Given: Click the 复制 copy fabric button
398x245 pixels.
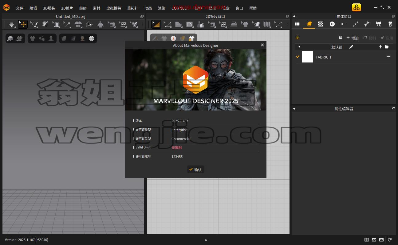Looking at the screenshot, I should point(370,38).
